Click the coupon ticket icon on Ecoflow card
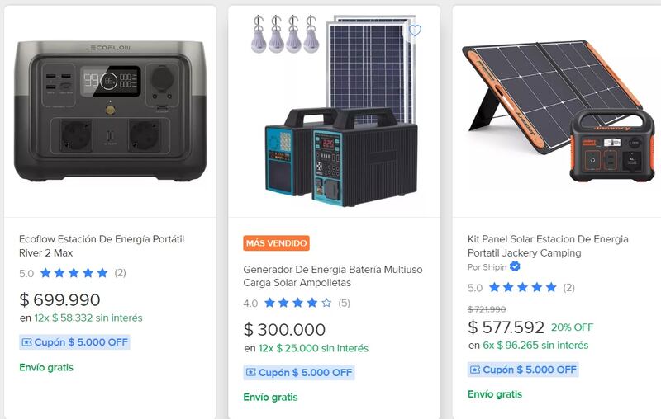The image size is (661, 419). [x=26, y=342]
